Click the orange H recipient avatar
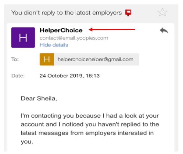The image size is (183, 154). 47,59
